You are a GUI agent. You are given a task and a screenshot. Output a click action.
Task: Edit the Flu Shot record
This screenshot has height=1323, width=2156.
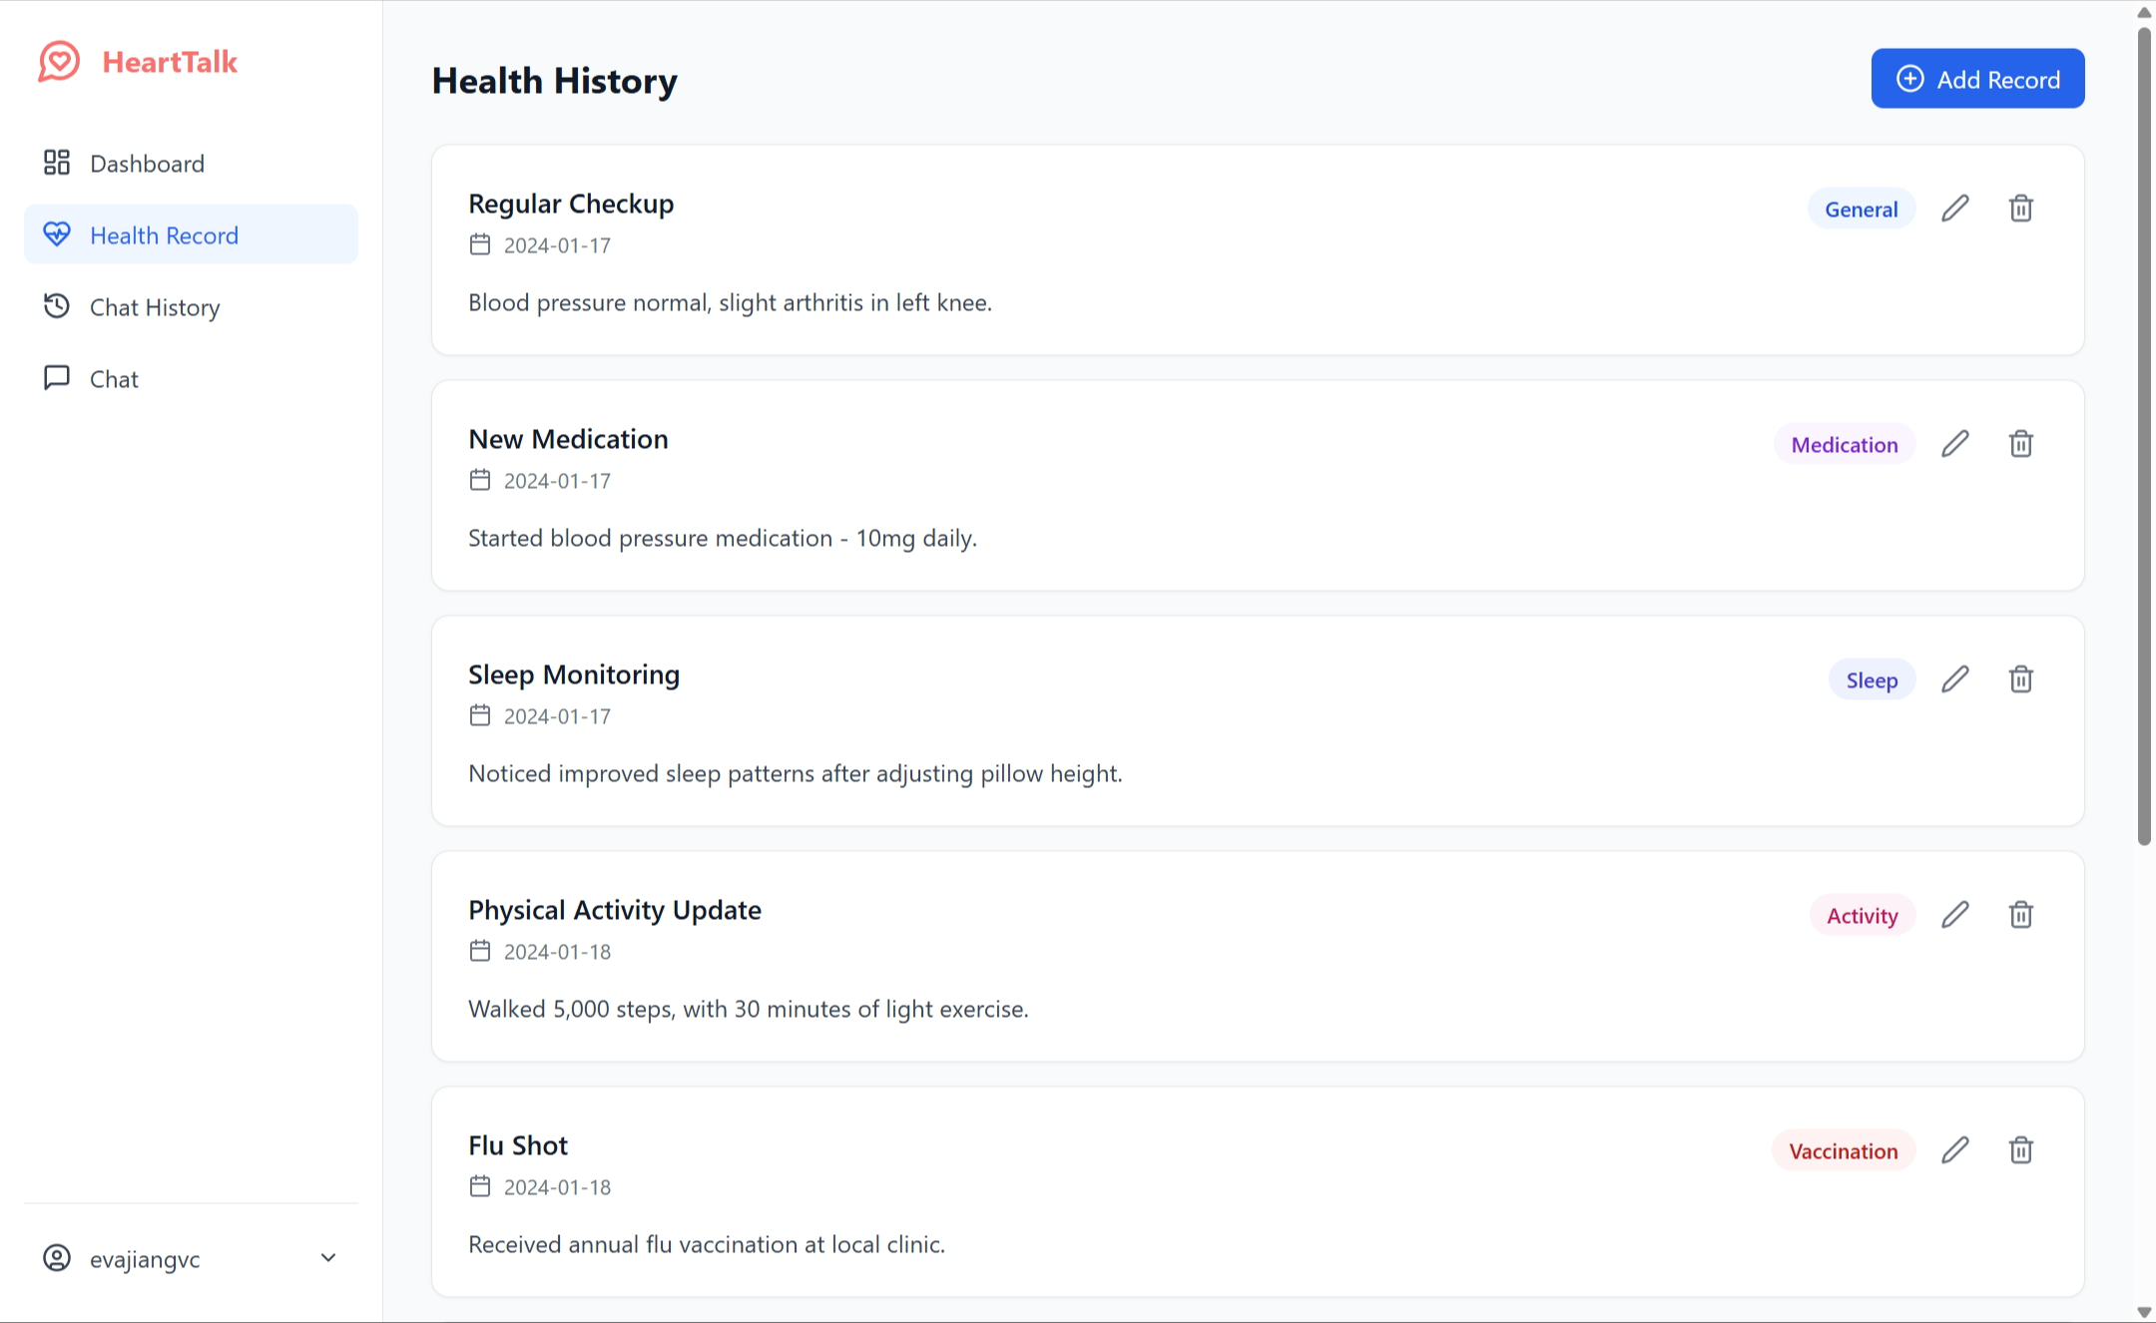coord(1954,1150)
